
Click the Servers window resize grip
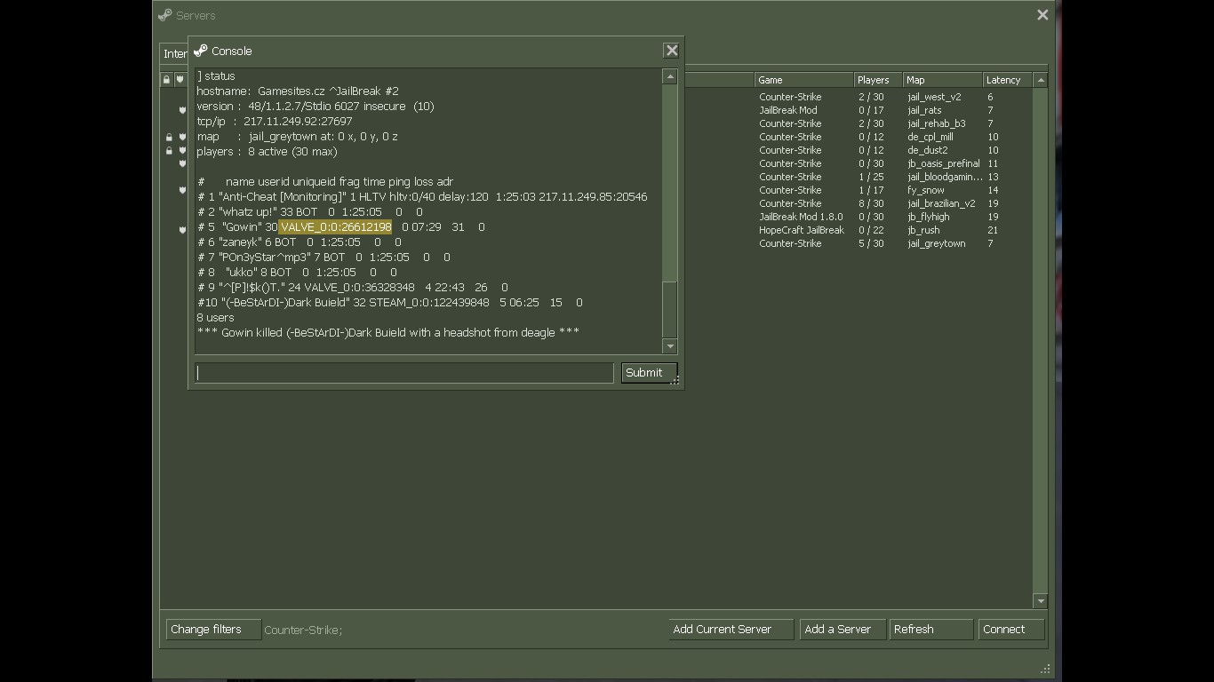tap(1045, 669)
